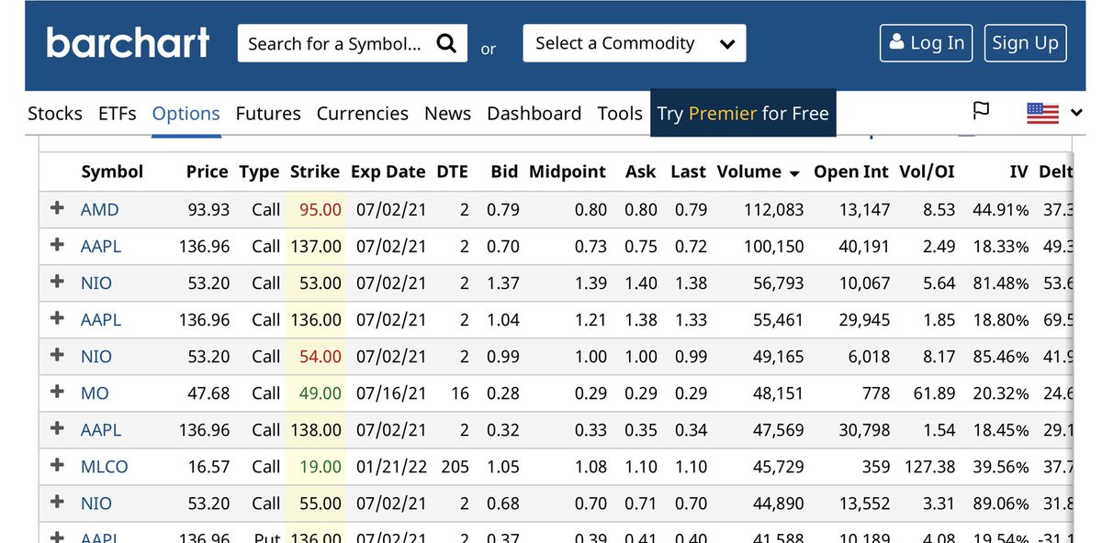Image resolution: width=1102 pixels, height=543 pixels.
Task: Open the Futures menu
Action: tap(268, 114)
